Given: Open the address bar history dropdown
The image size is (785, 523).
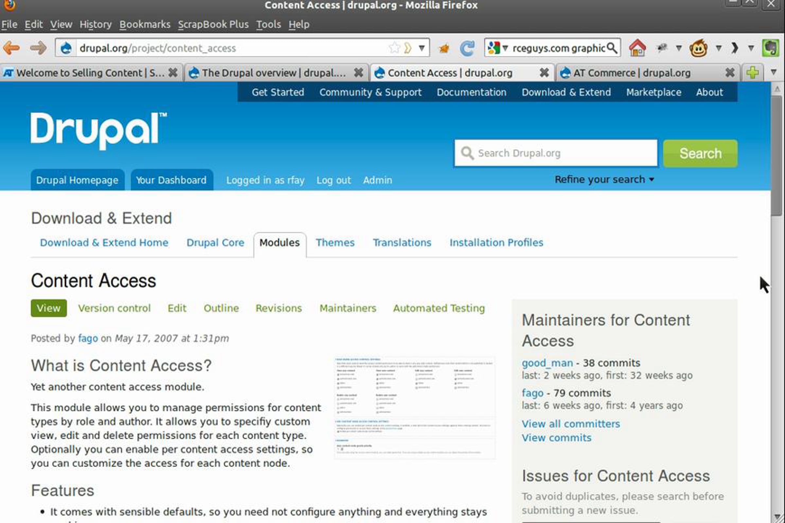Looking at the screenshot, I should point(422,48).
